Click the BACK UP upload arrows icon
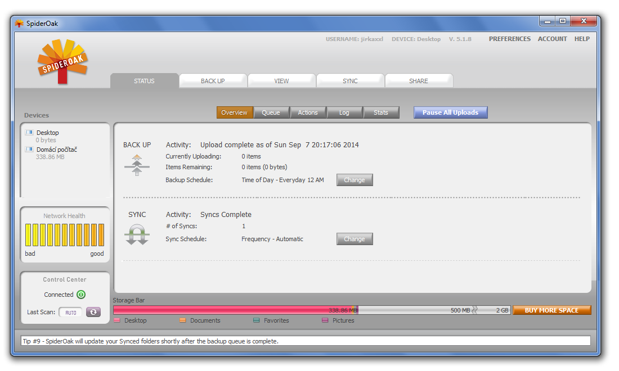This screenshot has height=371, width=619. tap(137, 165)
